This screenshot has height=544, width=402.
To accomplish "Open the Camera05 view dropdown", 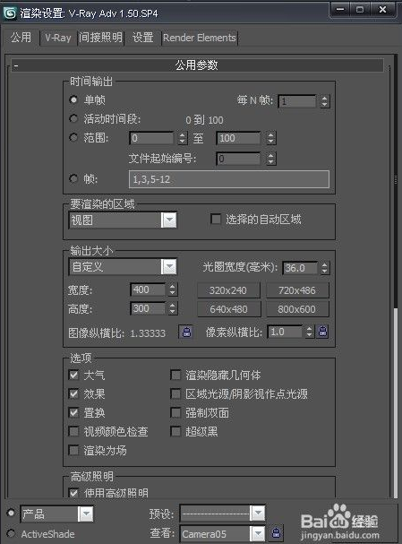I will pyautogui.click(x=222, y=533).
